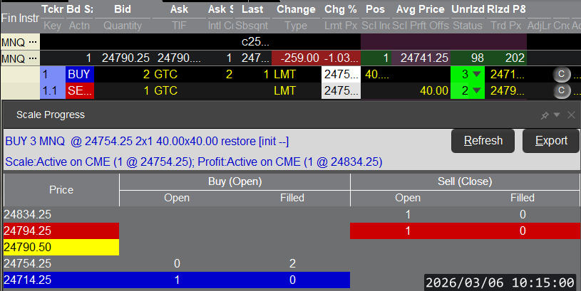Click the BUY action cell

click(x=79, y=74)
